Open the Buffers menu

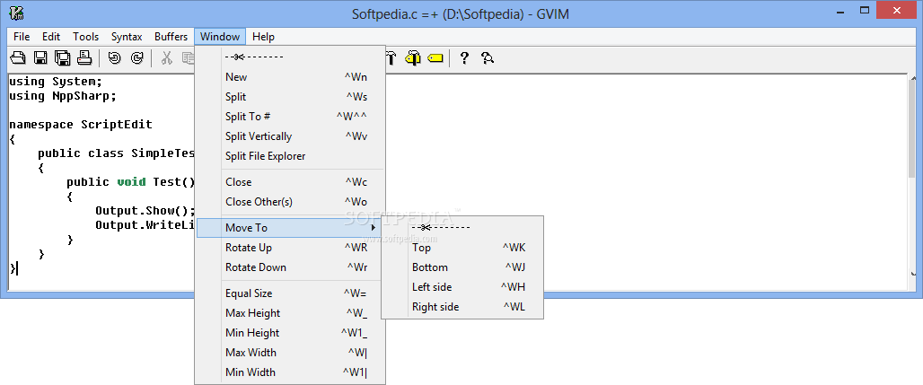coord(171,37)
